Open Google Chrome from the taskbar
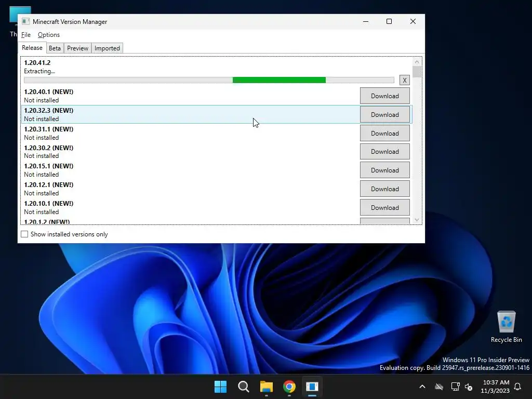532x399 pixels. 289,387
